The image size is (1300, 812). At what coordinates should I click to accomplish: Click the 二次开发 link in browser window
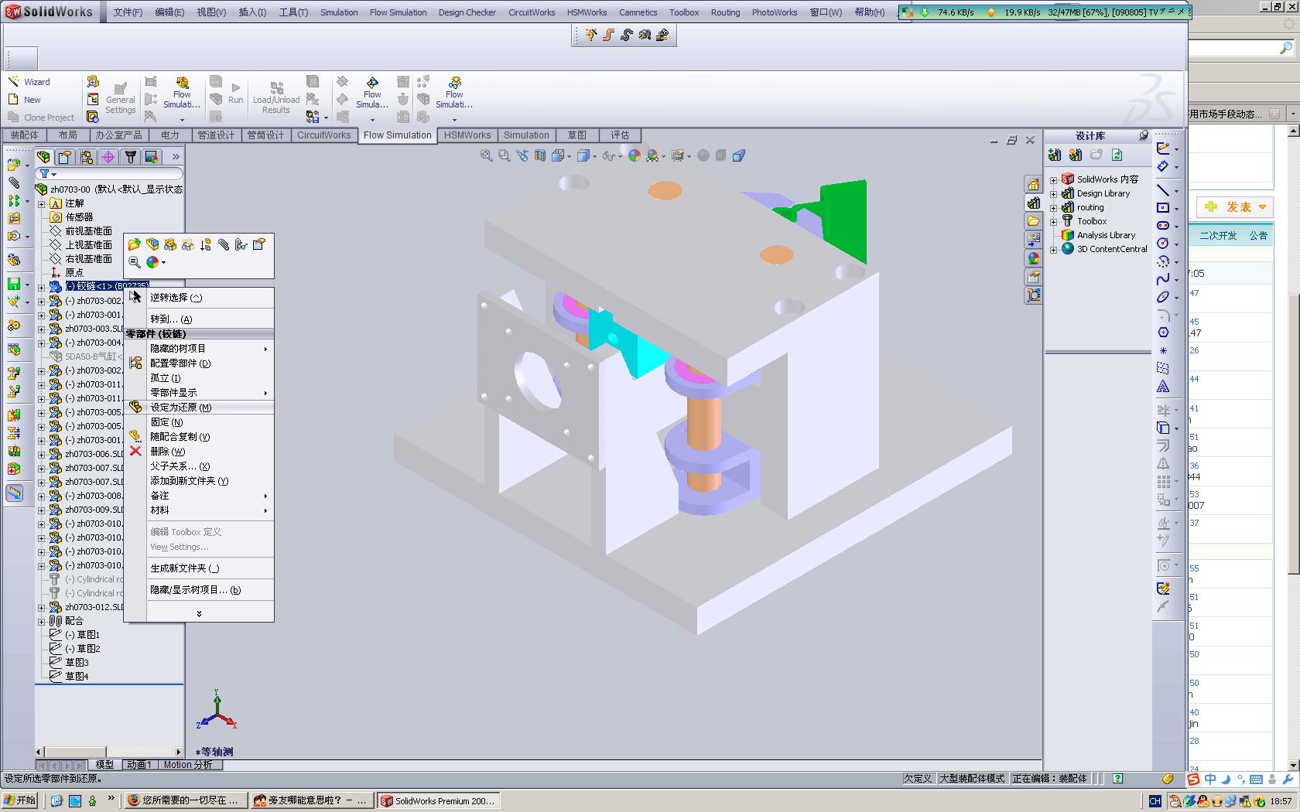pyautogui.click(x=1218, y=235)
